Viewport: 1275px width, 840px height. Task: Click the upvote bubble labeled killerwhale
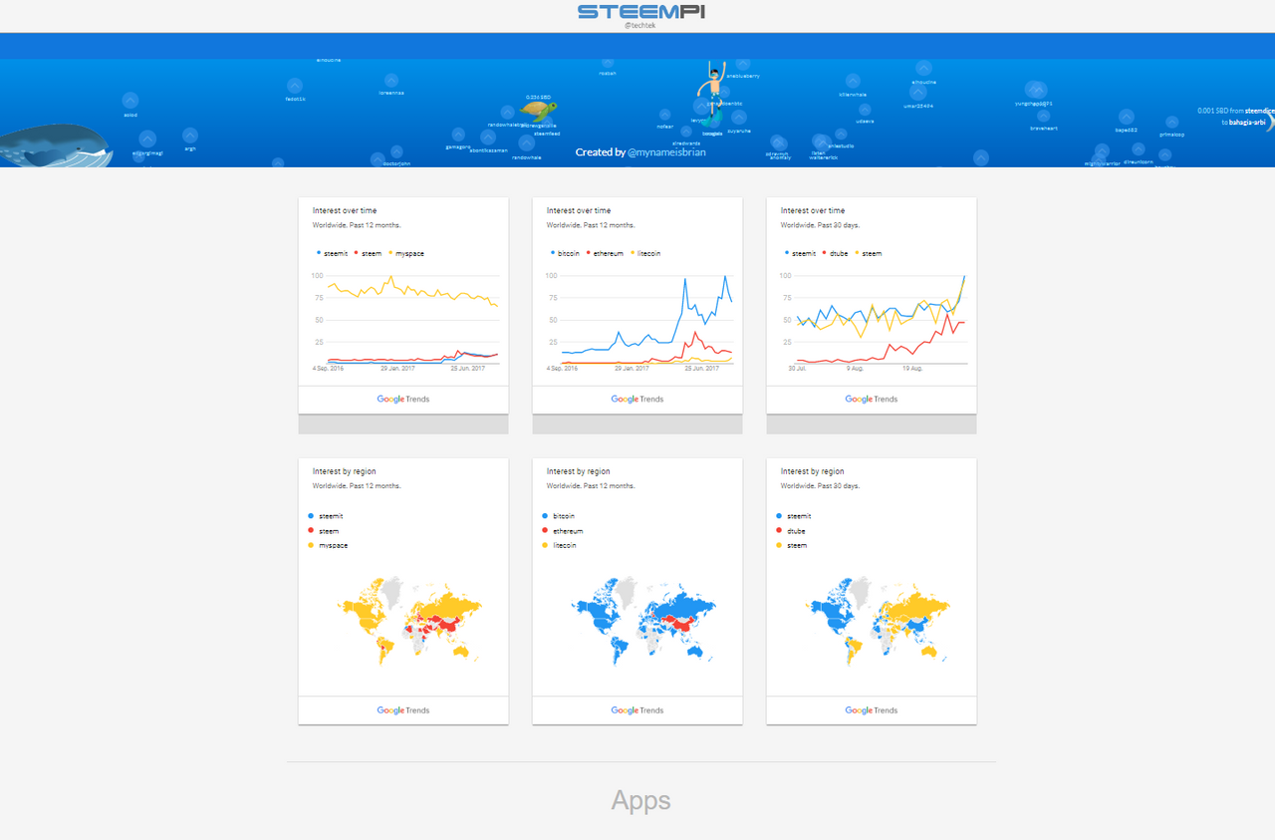(853, 82)
